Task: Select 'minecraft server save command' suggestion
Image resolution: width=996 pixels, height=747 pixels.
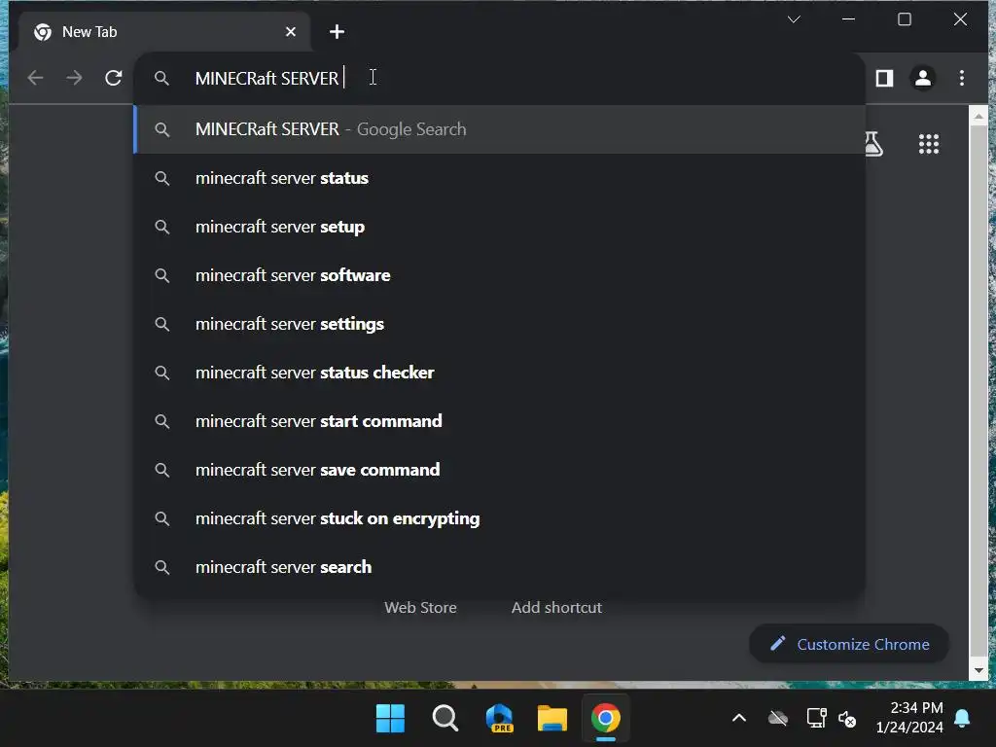Action: click(x=499, y=470)
